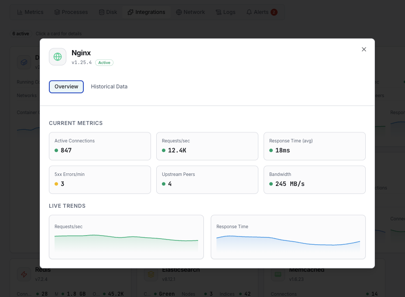Screen dimensions: 405x297
Task: Click the Bandwidth 245 MB/s card
Action: [314, 180]
